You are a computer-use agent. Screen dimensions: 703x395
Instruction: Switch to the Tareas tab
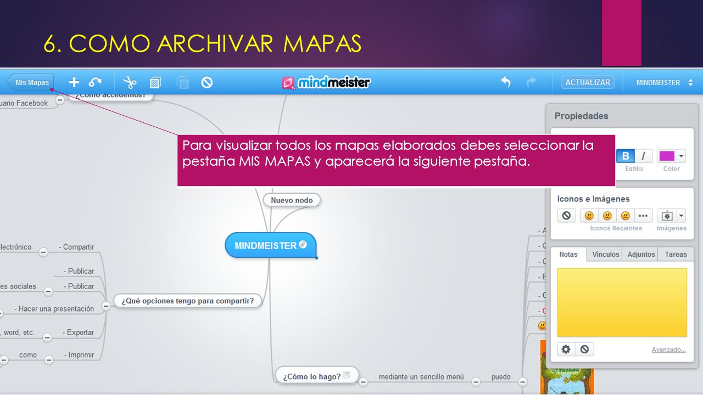tap(676, 255)
